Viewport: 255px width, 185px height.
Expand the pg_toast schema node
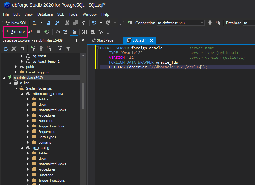22,56
